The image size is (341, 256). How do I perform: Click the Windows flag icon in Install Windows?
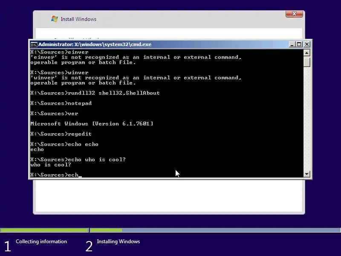55,19
